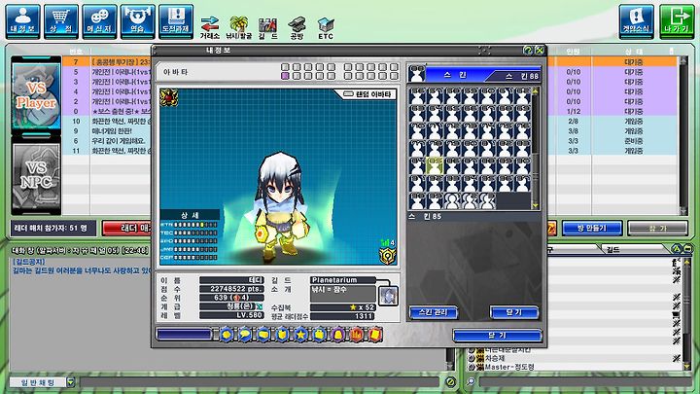The image size is (700, 394).
Task: Open the 내정보 (My Info) top menu button
Action: (22, 21)
